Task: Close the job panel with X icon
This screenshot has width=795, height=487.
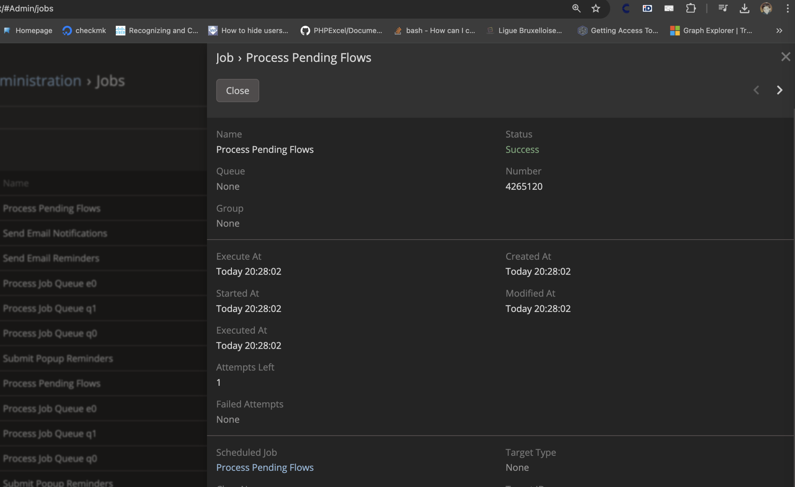Action: (785, 57)
